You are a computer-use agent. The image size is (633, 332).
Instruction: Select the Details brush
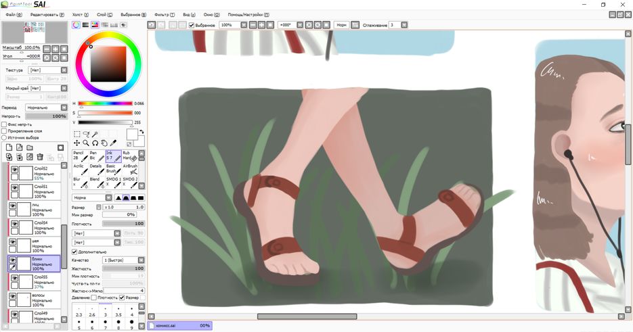pyautogui.click(x=97, y=170)
